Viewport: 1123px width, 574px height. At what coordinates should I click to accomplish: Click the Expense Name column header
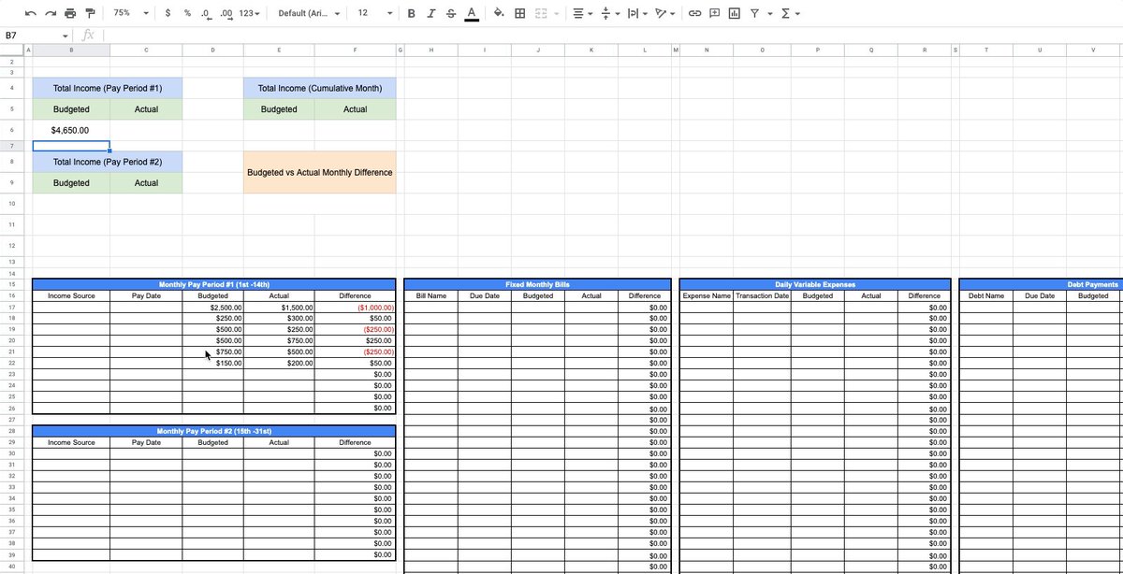click(707, 295)
